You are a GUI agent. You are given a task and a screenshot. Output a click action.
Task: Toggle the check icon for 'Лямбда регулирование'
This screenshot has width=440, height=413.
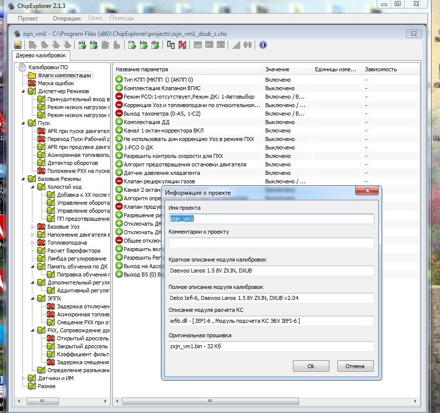click(41, 259)
